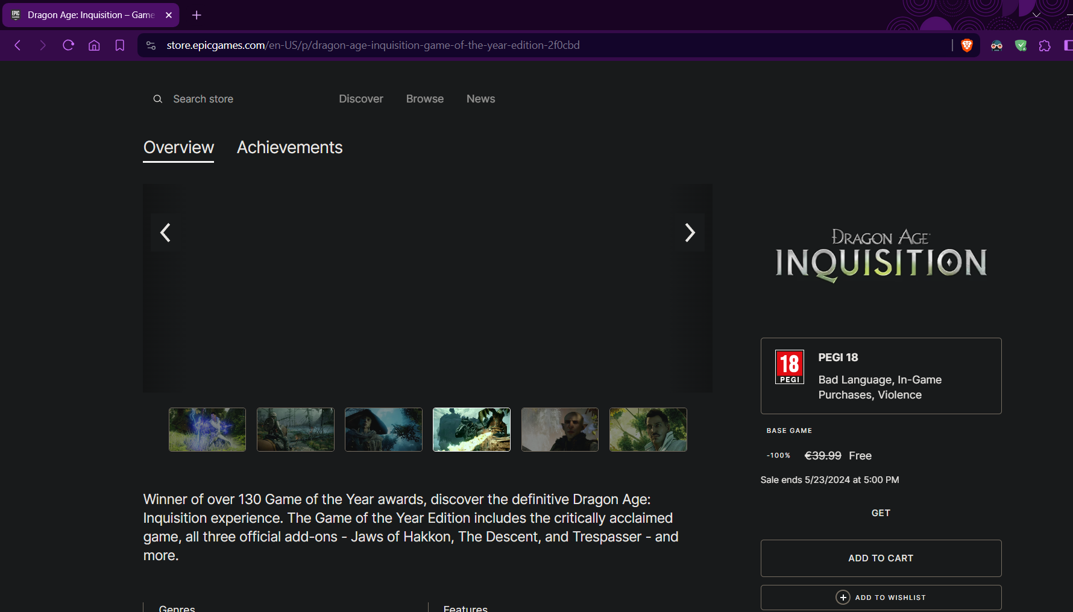Select the fourth thumbnail with dragon fire
The width and height of the screenshot is (1073, 612).
pyautogui.click(x=471, y=429)
